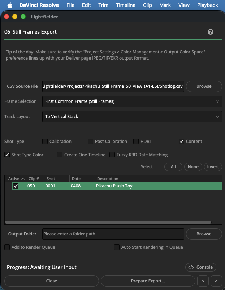Open the DaVinci Resolve menu

(39, 5)
